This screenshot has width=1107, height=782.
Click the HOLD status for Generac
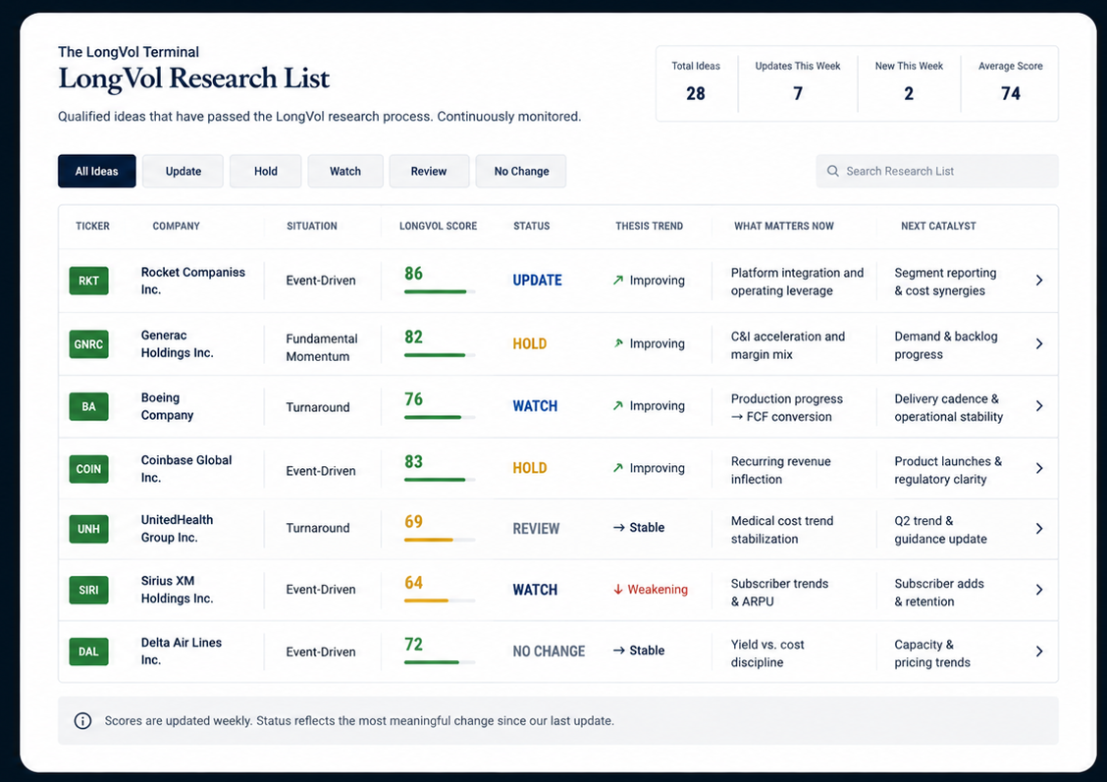click(530, 343)
